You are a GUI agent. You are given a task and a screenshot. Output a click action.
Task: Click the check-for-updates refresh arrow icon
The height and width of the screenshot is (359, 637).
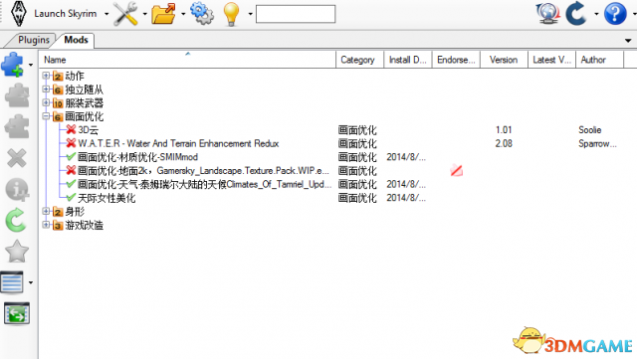click(576, 13)
